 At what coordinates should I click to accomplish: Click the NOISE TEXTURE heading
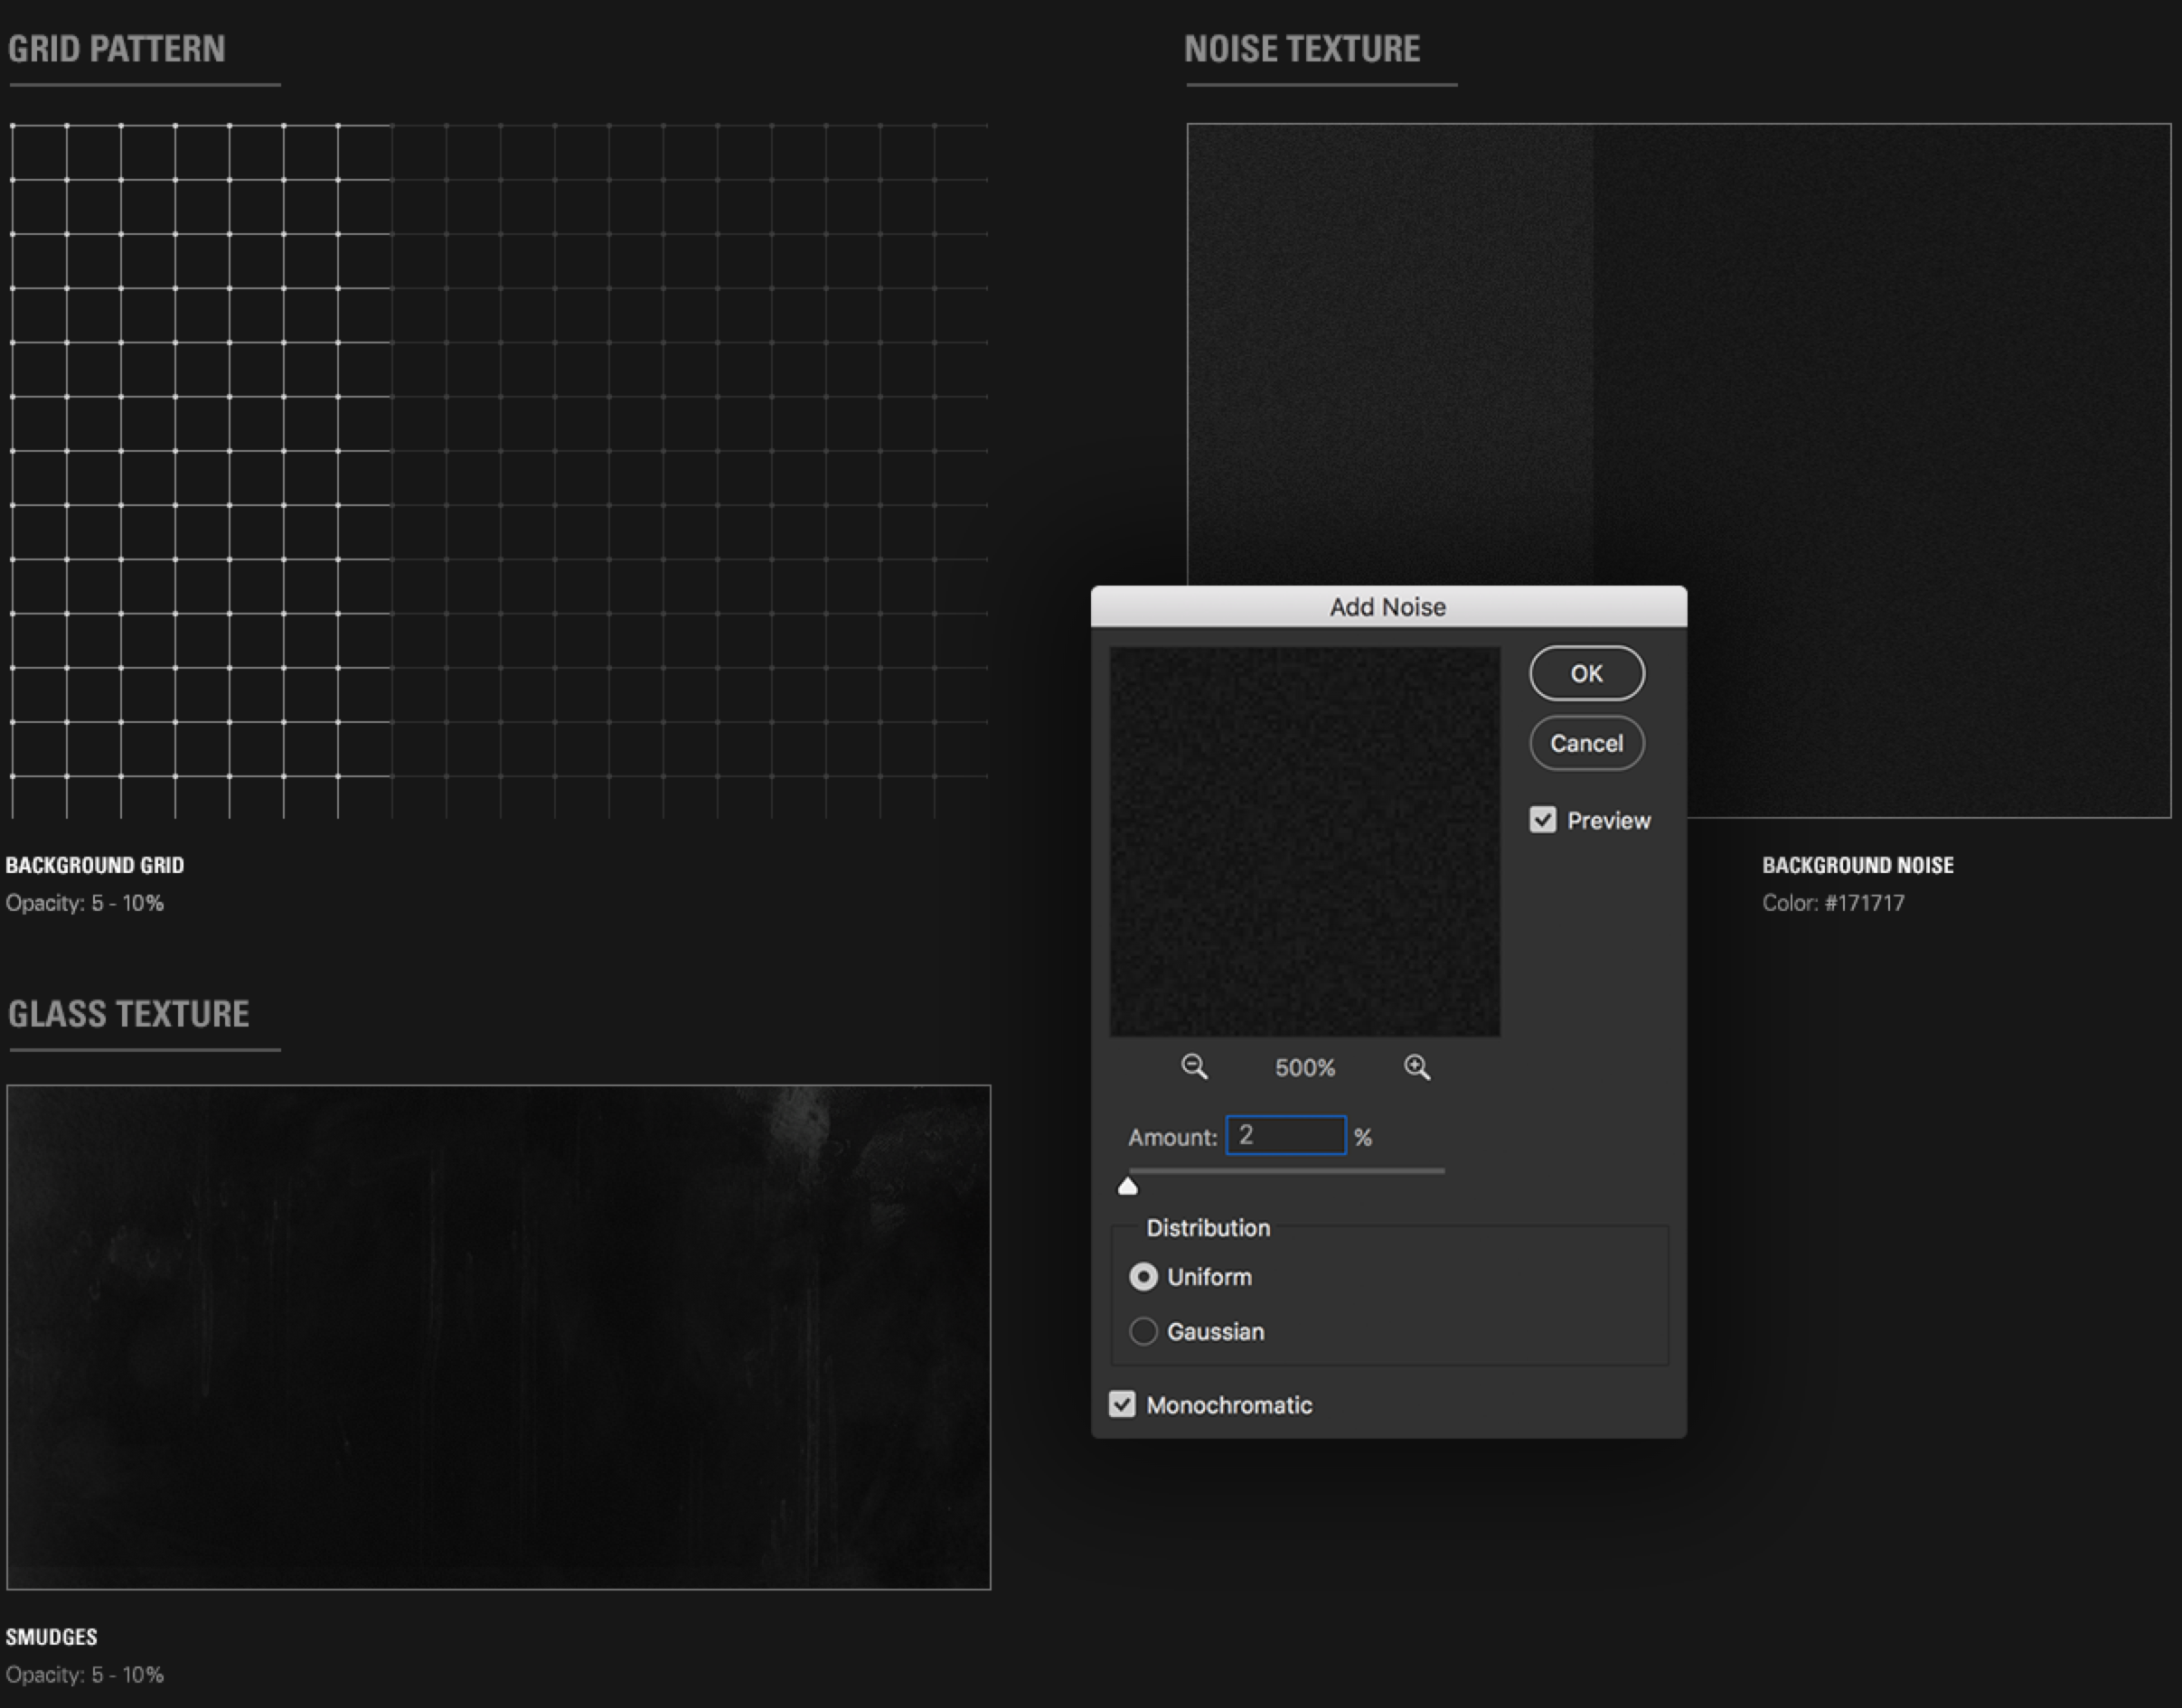(1302, 49)
